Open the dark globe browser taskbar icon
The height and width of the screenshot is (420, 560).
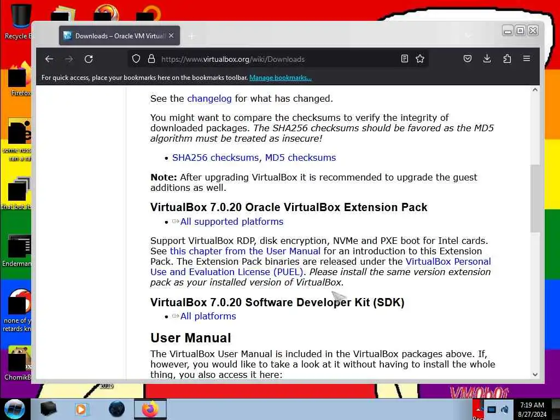116,409
